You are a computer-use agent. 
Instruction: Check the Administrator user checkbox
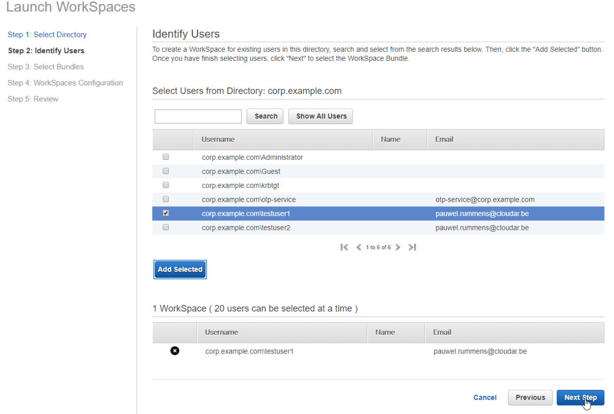[165, 157]
